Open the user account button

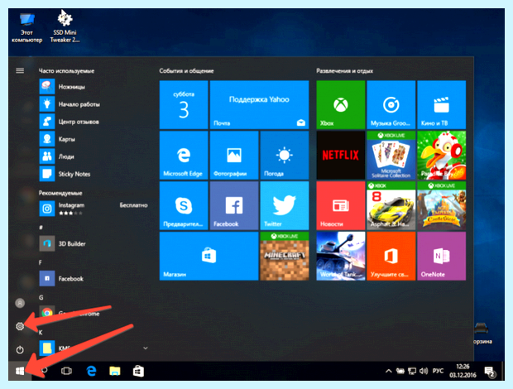click(20, 303)
